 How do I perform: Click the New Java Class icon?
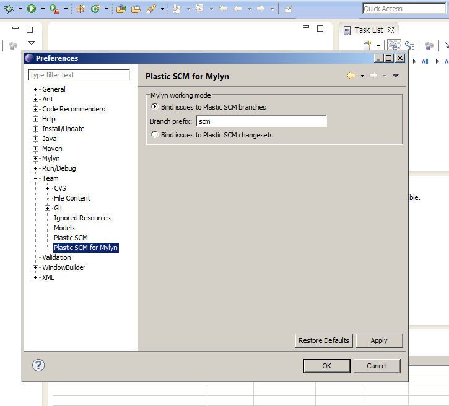95,9
